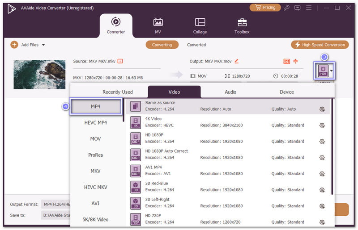Toggle High Speed Conversion
This screenshot has height=230, width=358.
320,45
